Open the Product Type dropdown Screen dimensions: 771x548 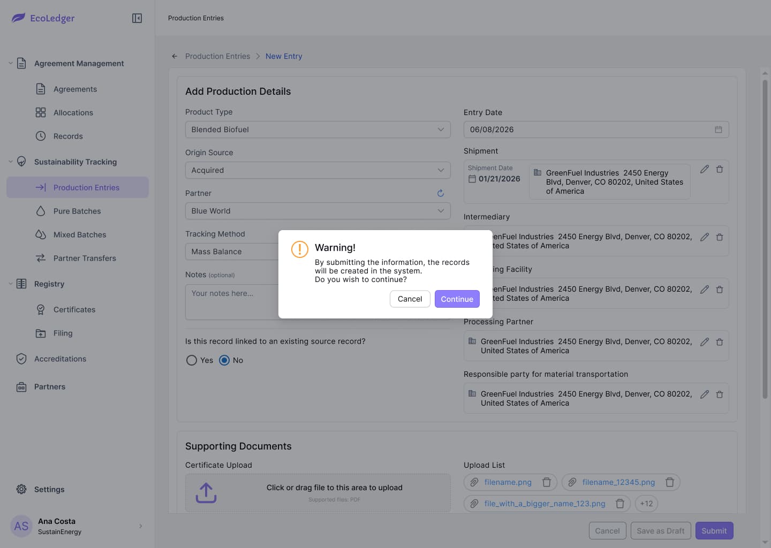[x=318, y=130]
